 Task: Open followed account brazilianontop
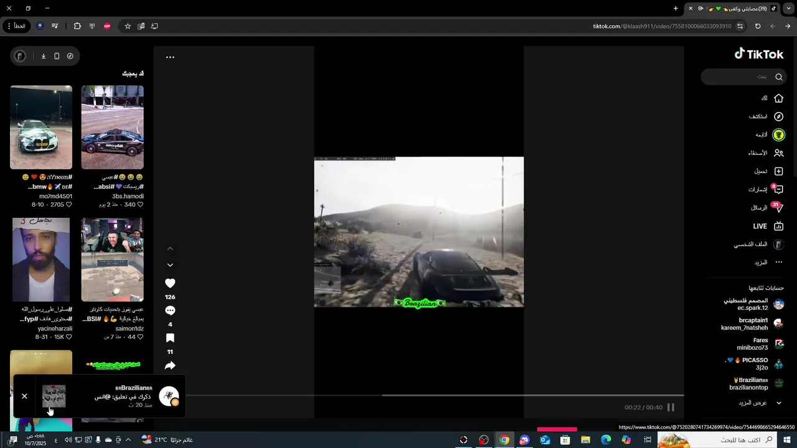coord(757,384)
